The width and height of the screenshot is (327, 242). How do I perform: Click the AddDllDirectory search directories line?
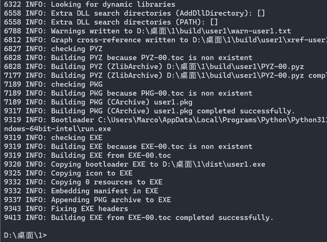pos(158,13)
